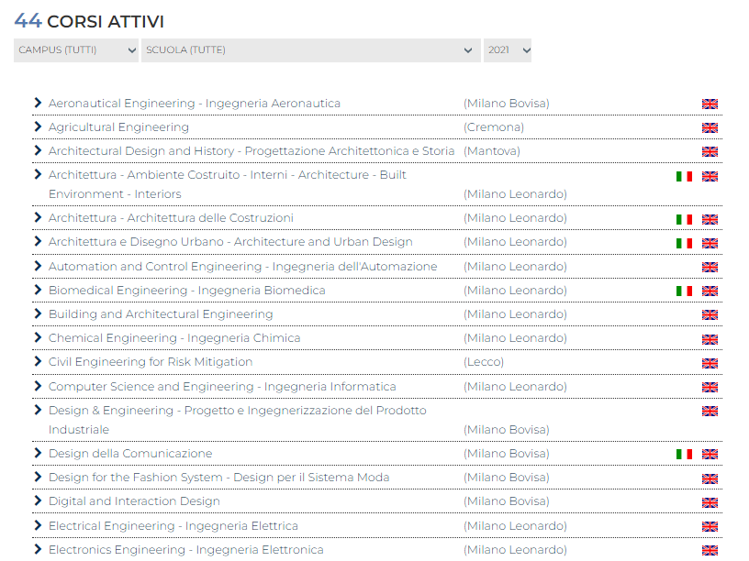Expand Design della Comunicazione chevron

pos(39,453)
